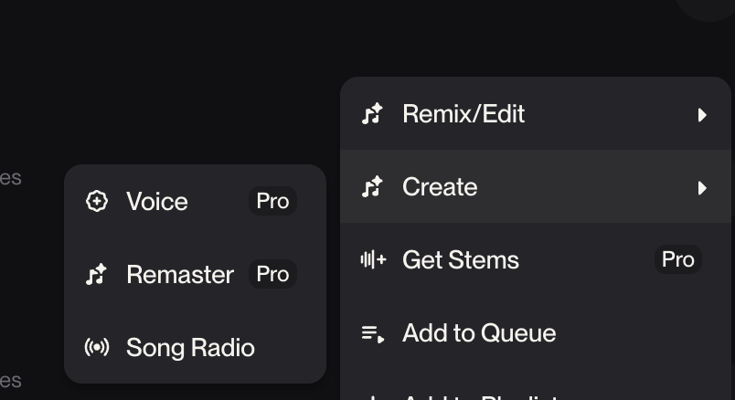The image size is (735, 400).
Task: Click the Get Stems waveform icon
Action: [x=373, y=260]
